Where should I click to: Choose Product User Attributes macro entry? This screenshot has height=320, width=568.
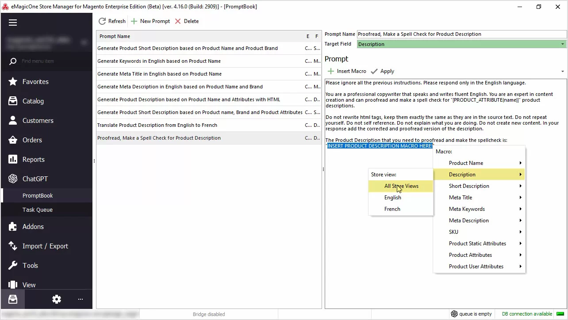tap(479, 267)
